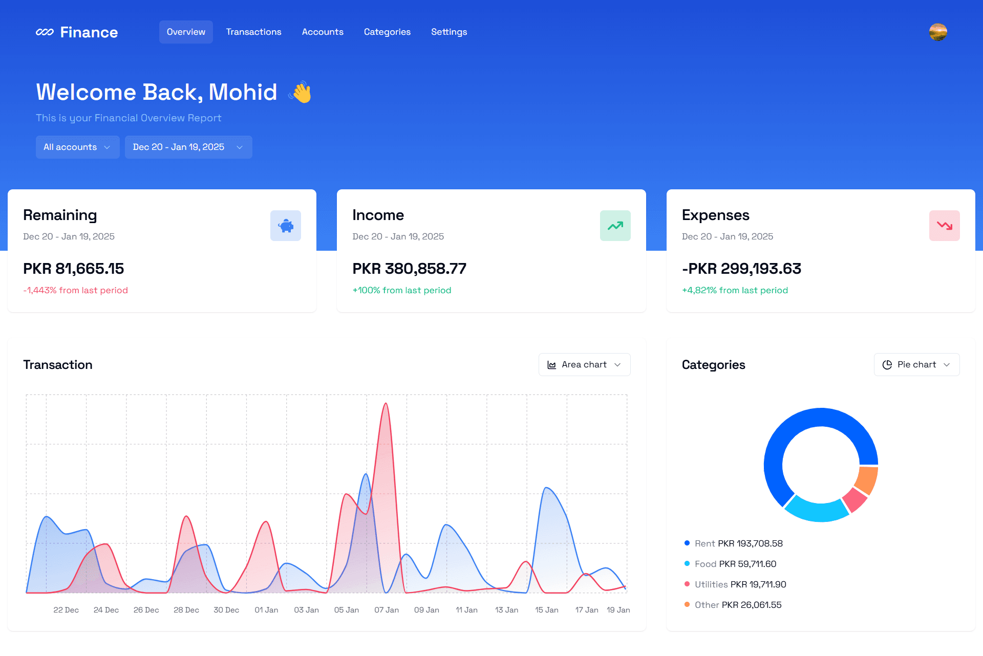This screenshot has width=983, height=656.
Task: Change the Transaction chart type from Area chart
Action: tap(584, 364)
